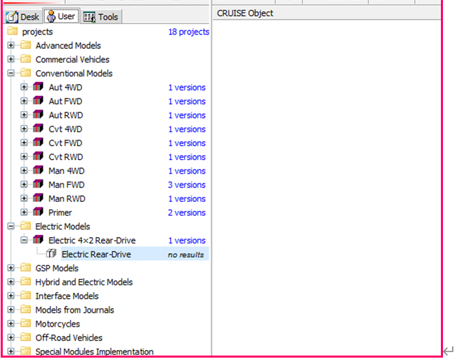
Task: Click the Aut FWD project cube icon
Action: click(38, 100)
